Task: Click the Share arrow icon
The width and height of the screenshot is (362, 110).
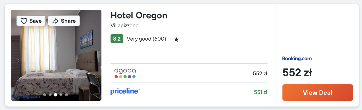Action: tap(56, 21)
